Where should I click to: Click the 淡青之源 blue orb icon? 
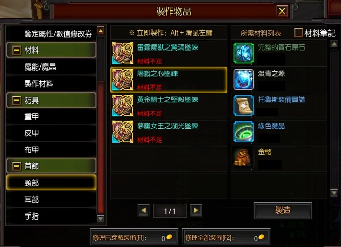point(243,79)
